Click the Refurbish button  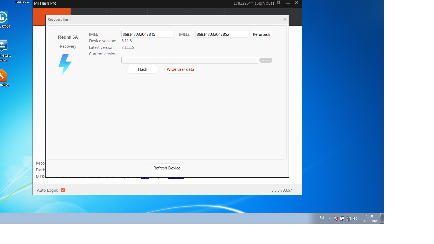tap(261, 34)
